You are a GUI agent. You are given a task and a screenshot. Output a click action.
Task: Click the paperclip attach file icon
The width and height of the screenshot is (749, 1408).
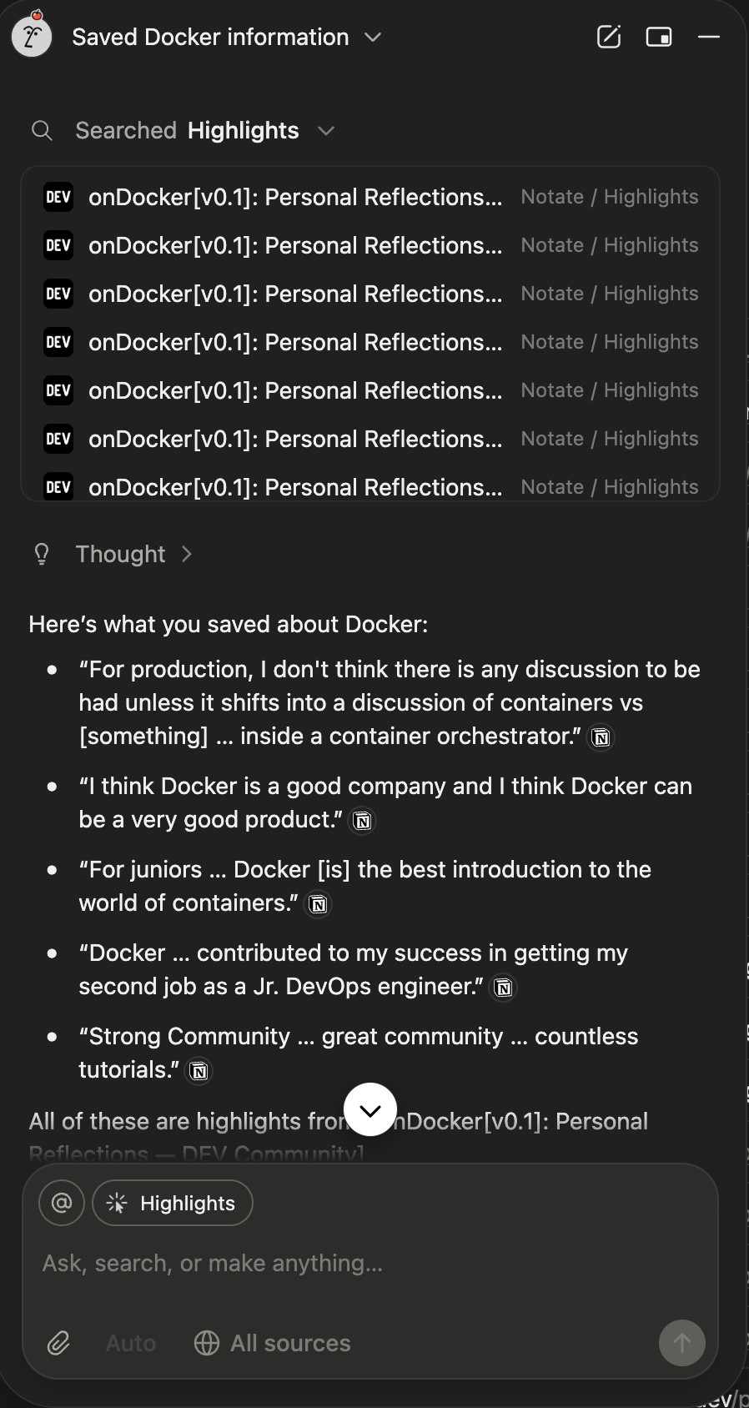click(58, 1343)
